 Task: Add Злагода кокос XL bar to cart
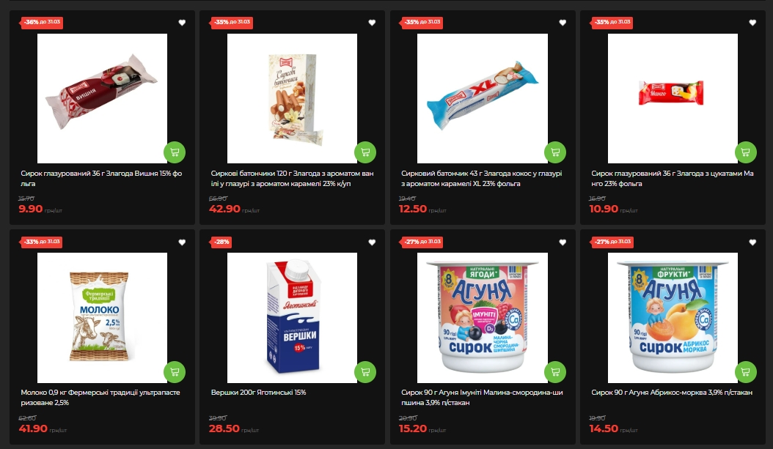click(x=555, y=152)
